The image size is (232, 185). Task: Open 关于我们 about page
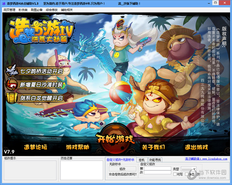[154, 147]
